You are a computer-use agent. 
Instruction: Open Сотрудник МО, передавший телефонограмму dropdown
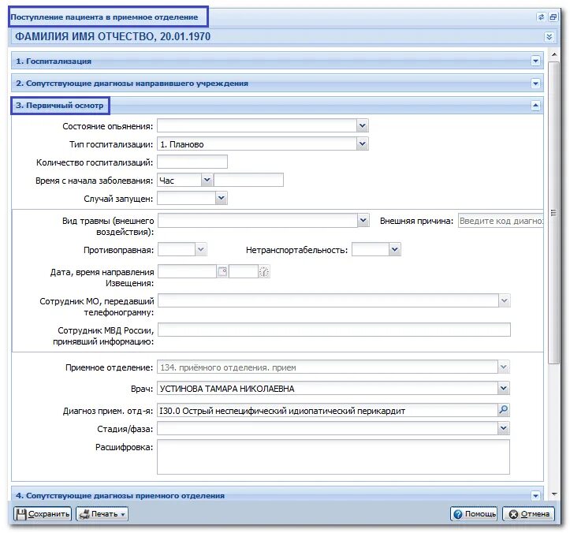(505, 300)
